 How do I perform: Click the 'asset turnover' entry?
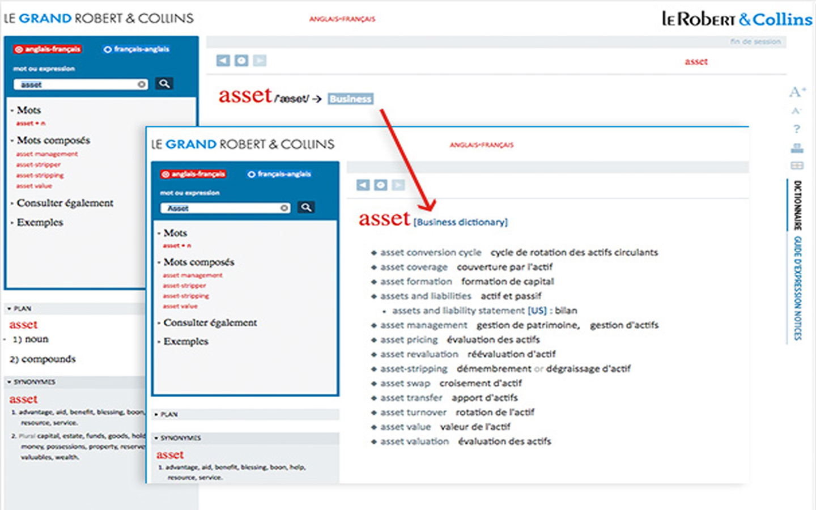point(413,412)
